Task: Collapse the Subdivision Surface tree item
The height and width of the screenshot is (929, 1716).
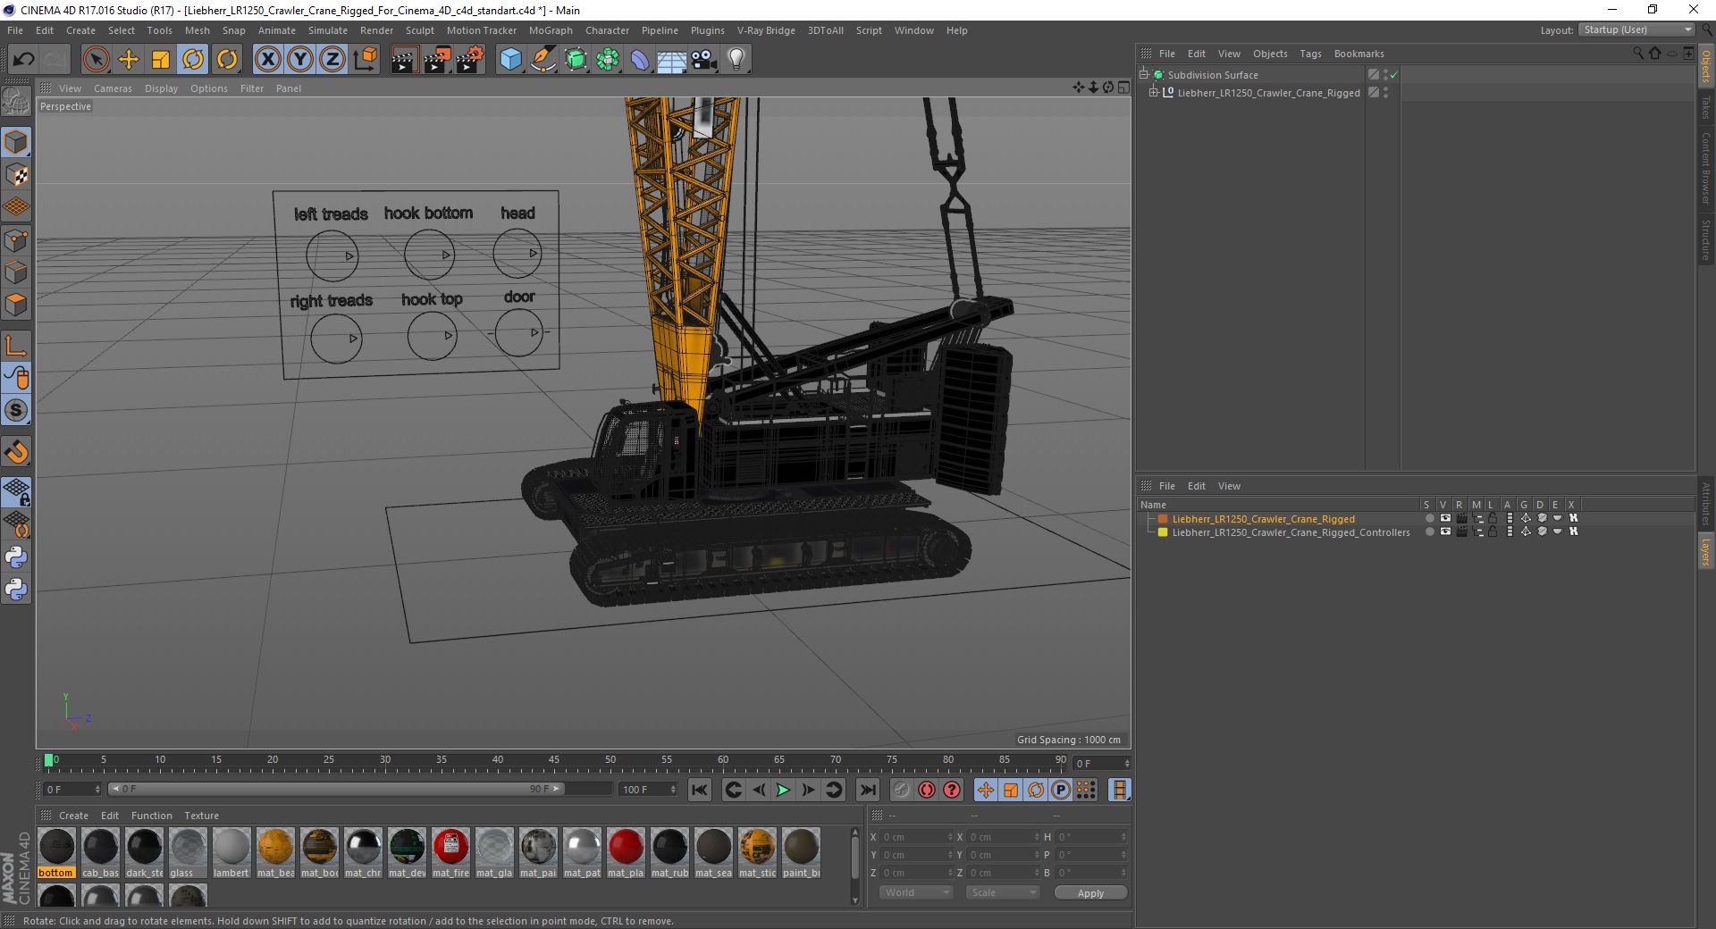Action: click(x=1143, y=74)
